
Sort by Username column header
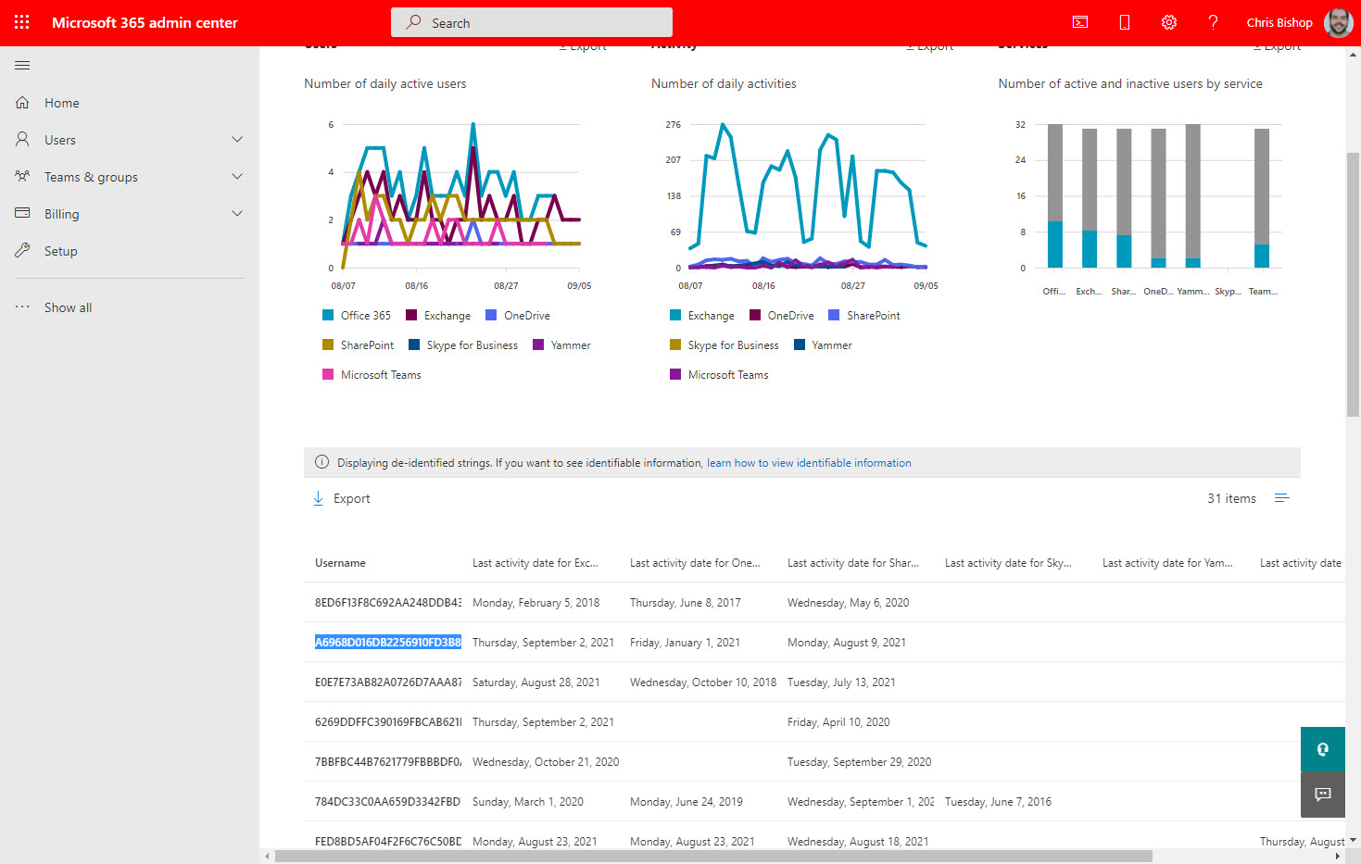click(x=340, y=563)
